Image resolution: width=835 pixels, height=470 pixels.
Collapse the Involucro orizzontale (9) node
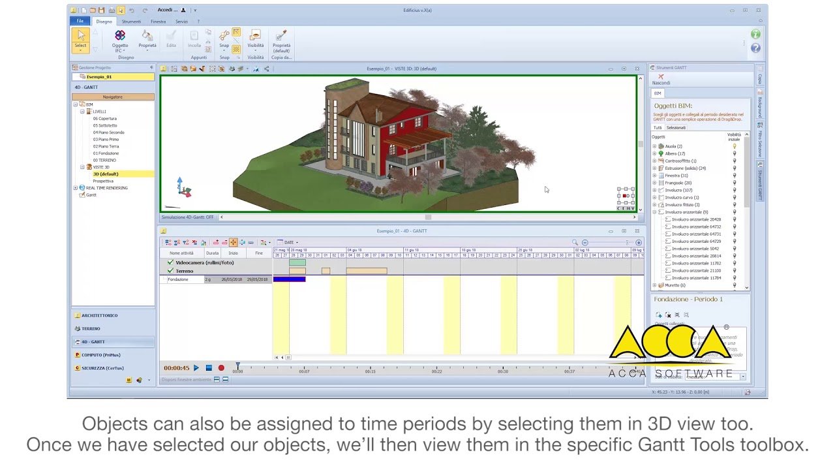pyautogui.click(x=654, y=212)
